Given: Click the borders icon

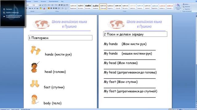Looking at the screenshot, I should click(66, 8).
